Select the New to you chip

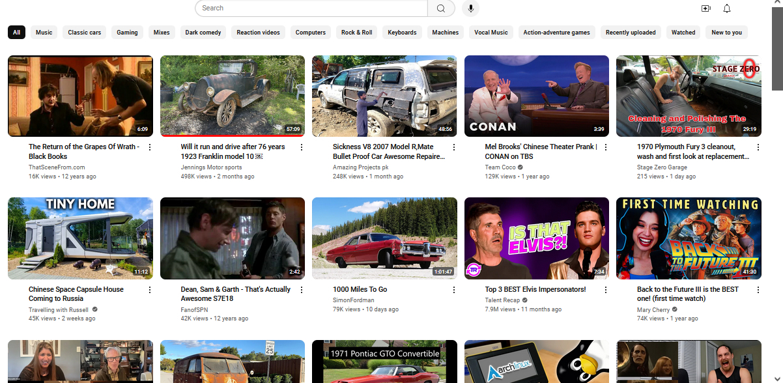[x=726, y=33]
